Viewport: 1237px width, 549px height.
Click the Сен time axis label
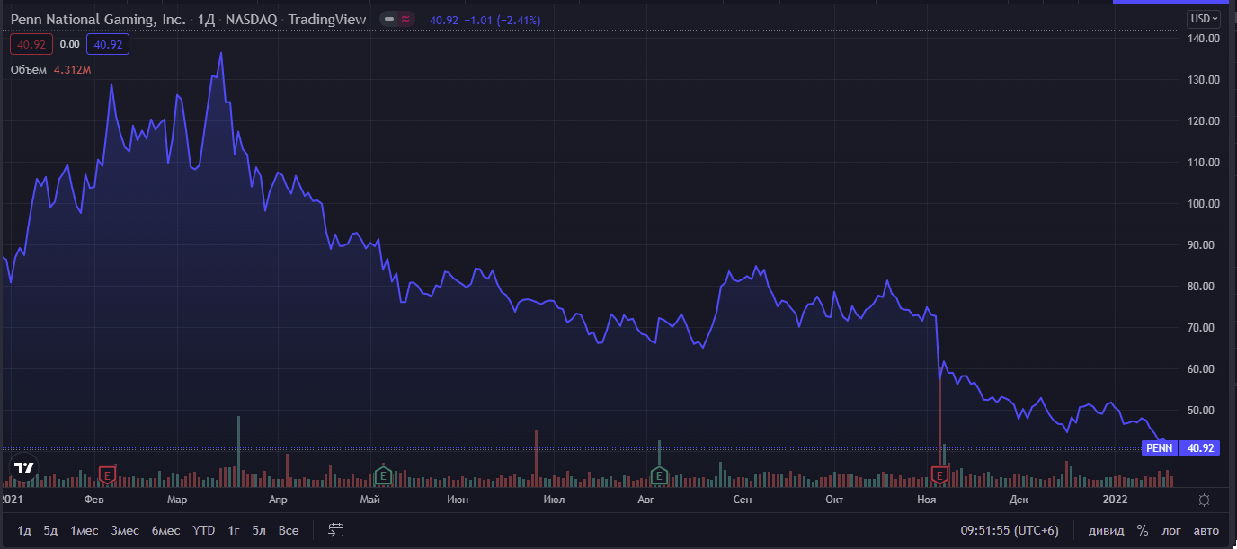pyautogui.click(x=742, y=500)
